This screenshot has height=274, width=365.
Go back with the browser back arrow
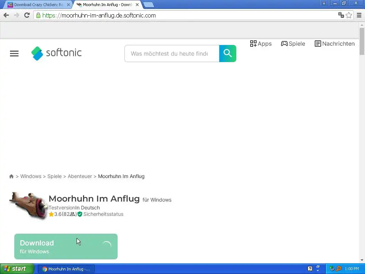point(6,15)
